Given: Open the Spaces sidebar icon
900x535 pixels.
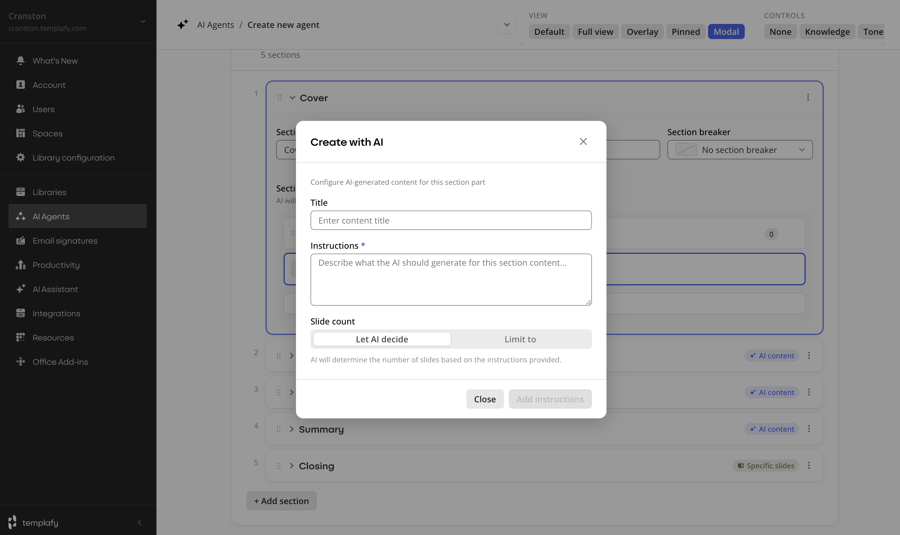Looking at the screenshot, I should (x=21, y=133).
